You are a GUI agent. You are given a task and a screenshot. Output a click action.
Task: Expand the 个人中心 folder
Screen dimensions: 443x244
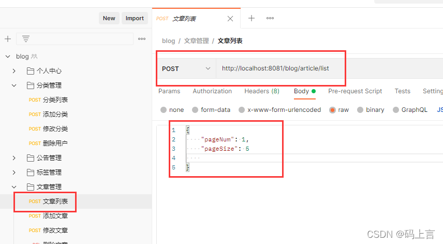point(14,71)
